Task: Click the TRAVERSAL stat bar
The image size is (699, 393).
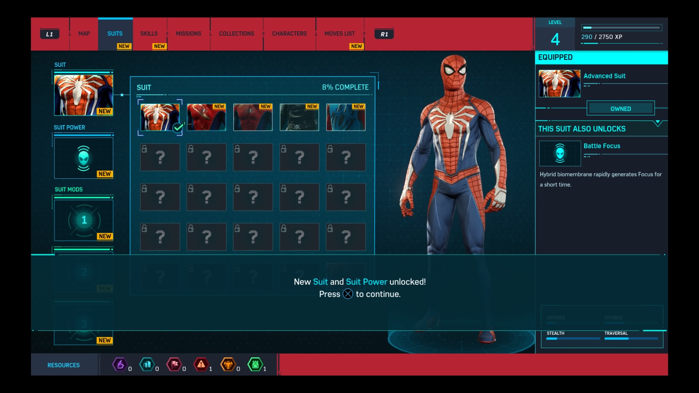Action: 631,338
